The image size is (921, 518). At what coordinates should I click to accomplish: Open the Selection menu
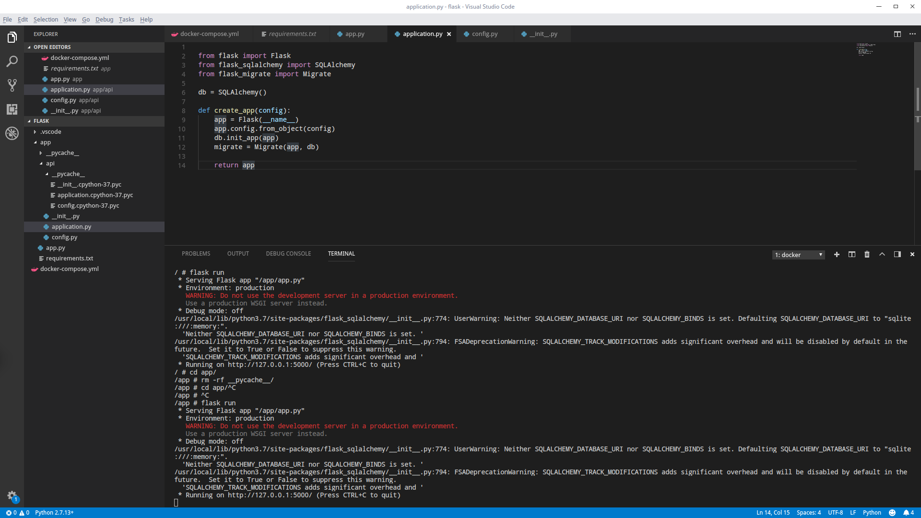[x=46, y=20]
